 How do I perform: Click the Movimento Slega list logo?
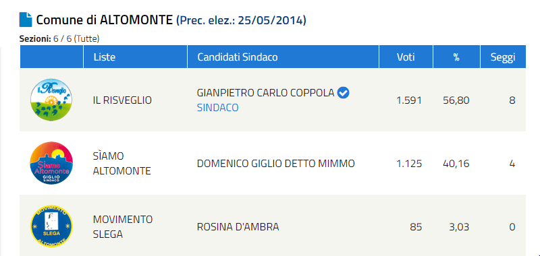tap(51, 226)
